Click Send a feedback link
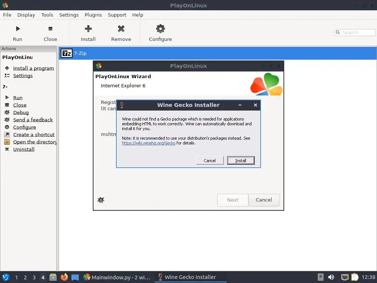The image size is (377, 283). pyautogui.click(x=33, y=120)
